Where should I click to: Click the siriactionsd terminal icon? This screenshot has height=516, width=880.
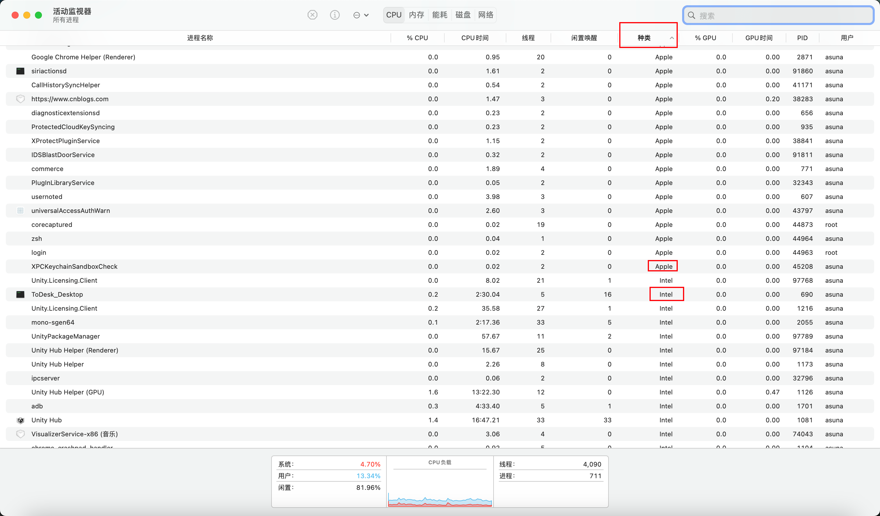pyautogui.click(x=21, y=71)
